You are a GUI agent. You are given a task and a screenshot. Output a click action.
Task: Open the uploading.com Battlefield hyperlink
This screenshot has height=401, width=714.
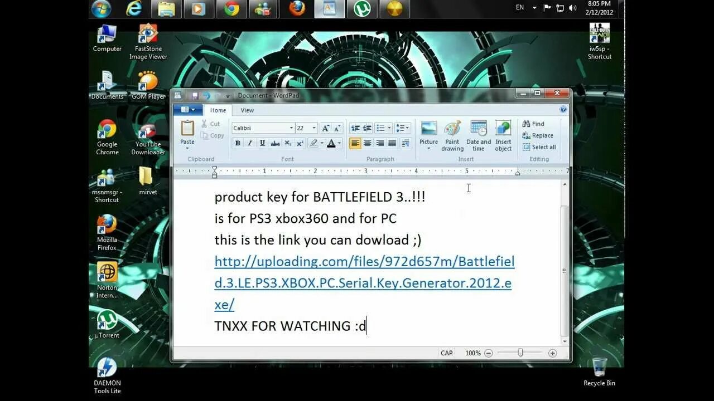364,283
